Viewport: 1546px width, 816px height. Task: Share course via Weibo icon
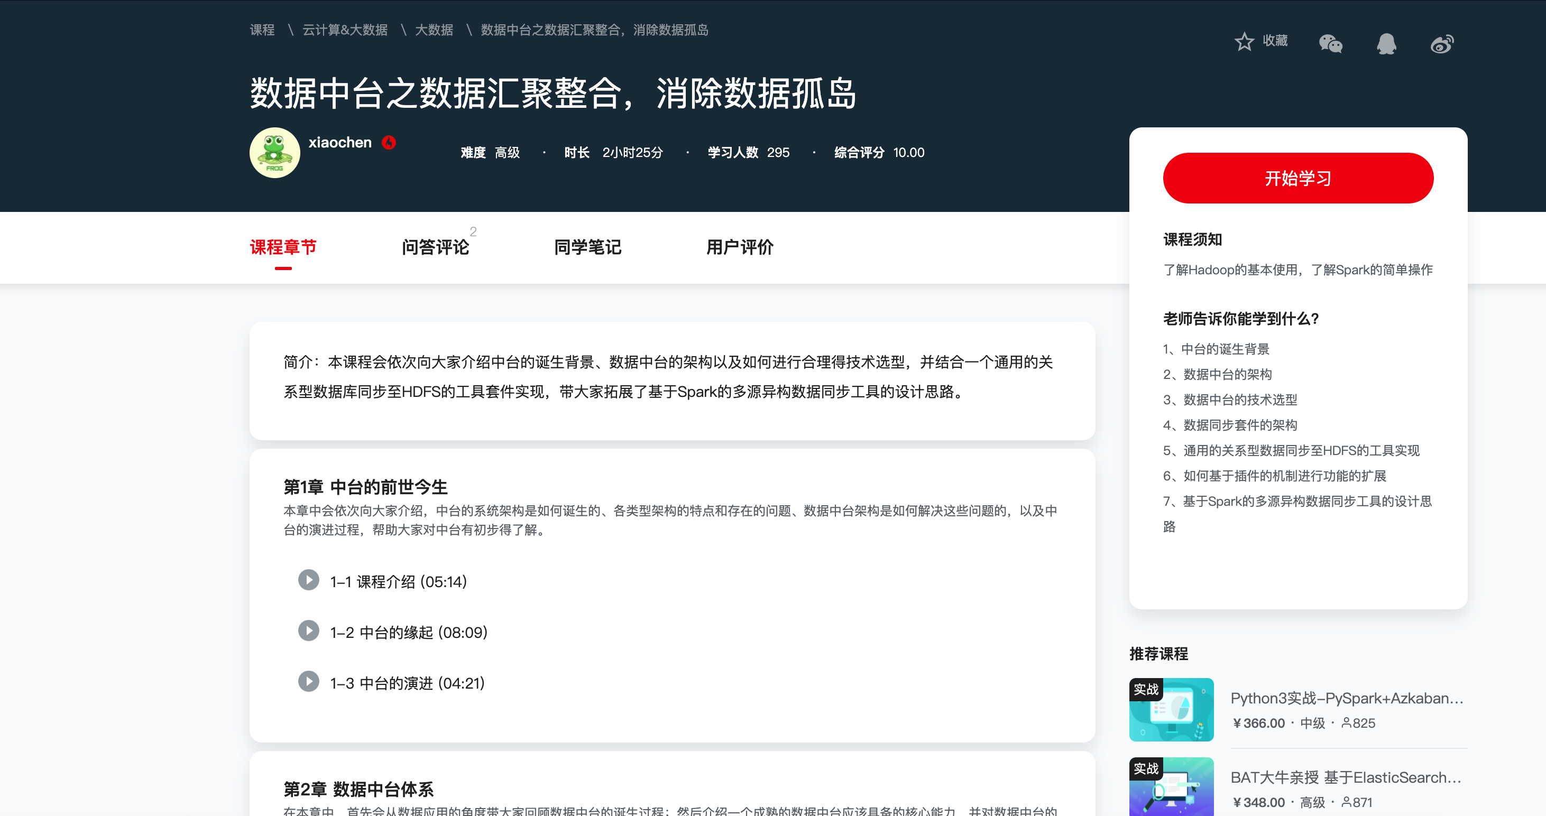(x=1441, y=44)
